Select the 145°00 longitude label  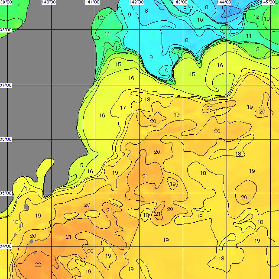(268, 2)
